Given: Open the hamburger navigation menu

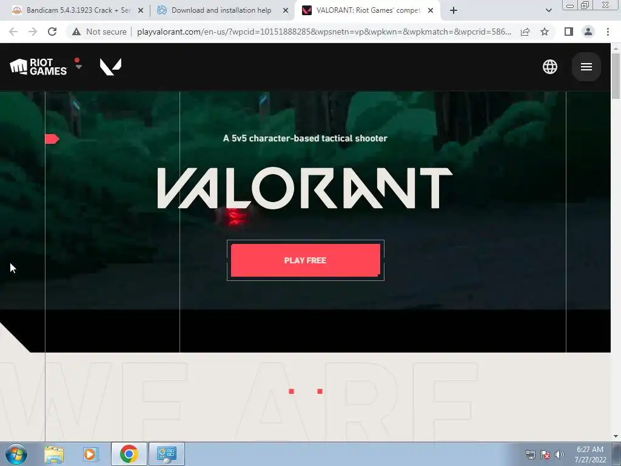Looking at the screenshot, I should [586, 67].
